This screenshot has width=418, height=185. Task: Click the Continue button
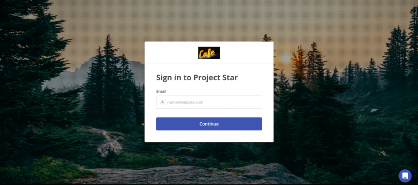209,124
